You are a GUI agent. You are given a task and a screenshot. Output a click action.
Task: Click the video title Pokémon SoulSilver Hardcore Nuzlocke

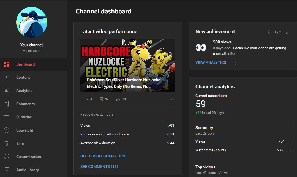(125, 83)
